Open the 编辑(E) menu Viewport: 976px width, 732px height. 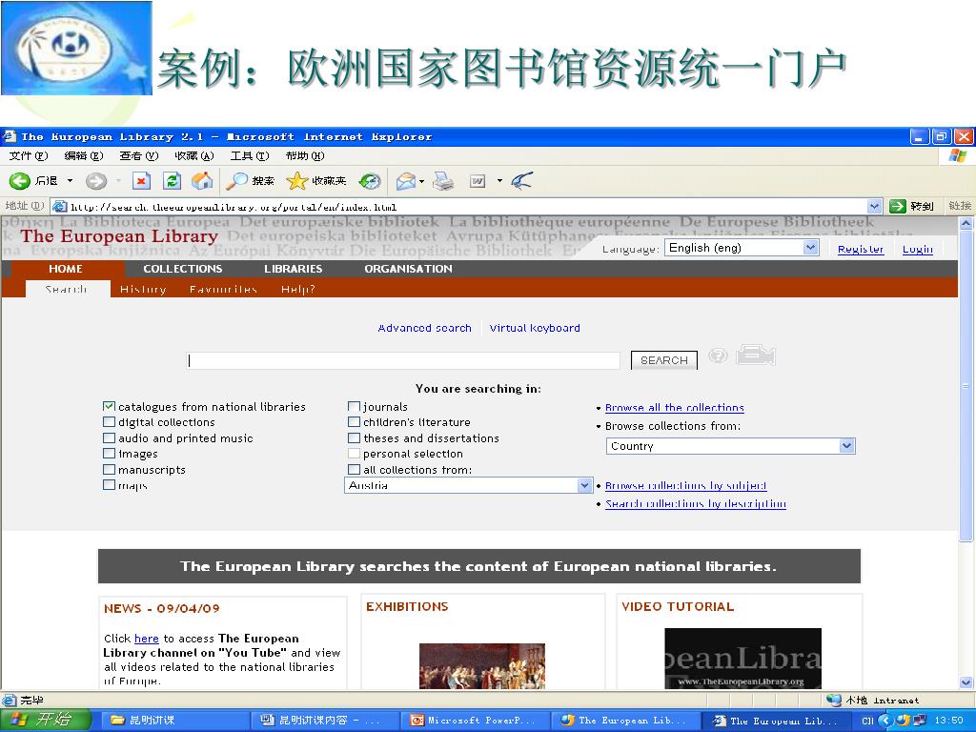click(84, 155)
